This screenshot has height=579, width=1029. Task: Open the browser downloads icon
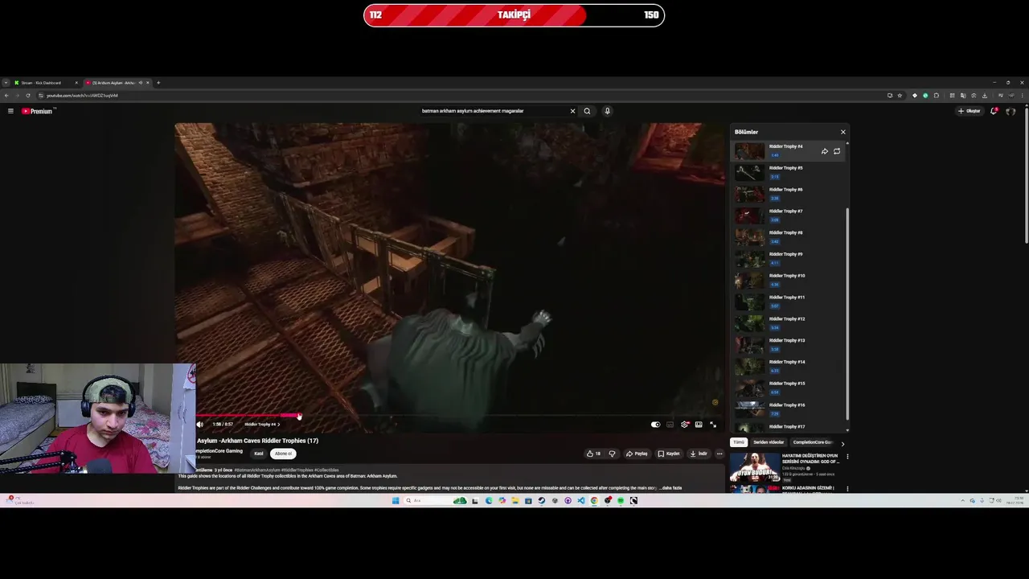point(985,96)
